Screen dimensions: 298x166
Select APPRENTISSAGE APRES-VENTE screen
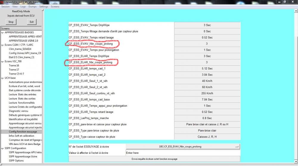(x=25, y=37)
